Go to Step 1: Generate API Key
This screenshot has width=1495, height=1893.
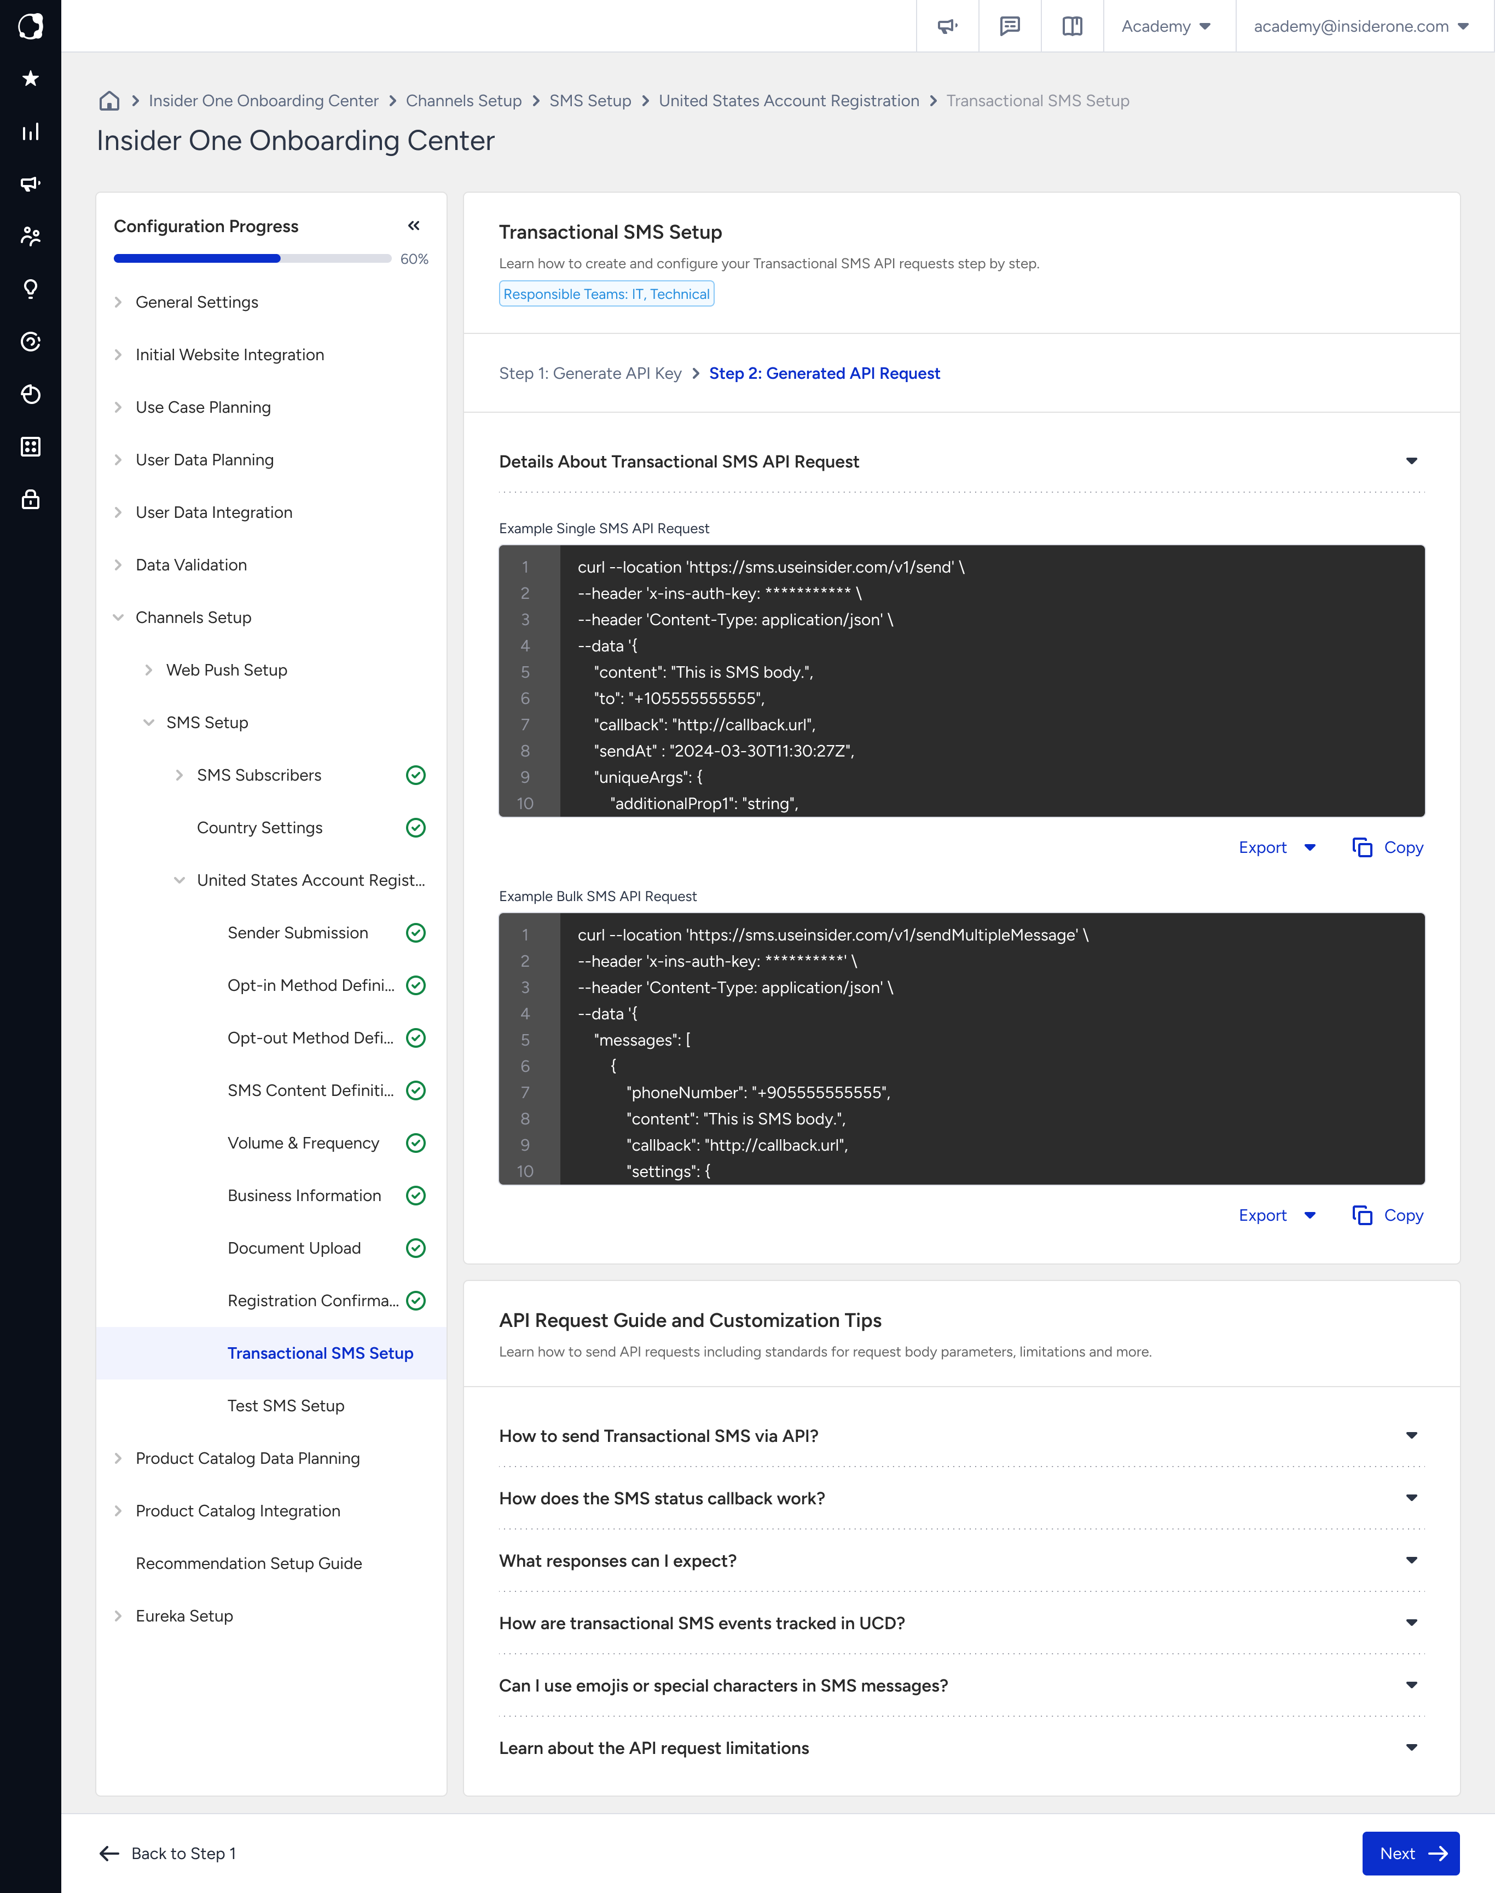point(590,373)
